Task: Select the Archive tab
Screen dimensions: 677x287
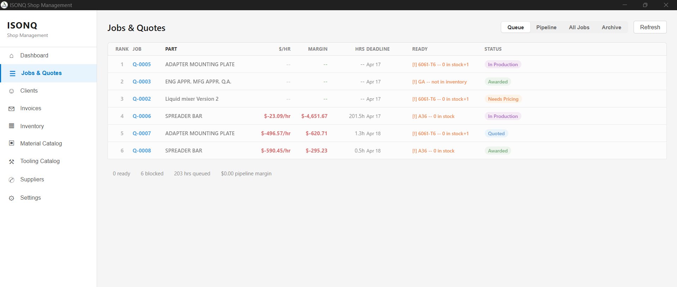Action: [x=611, y=27]
